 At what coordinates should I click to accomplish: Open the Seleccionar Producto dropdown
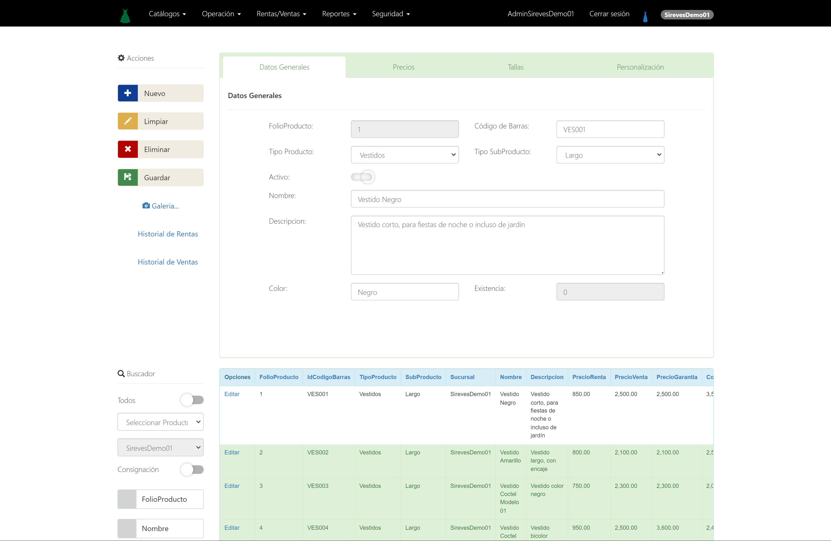161,422
